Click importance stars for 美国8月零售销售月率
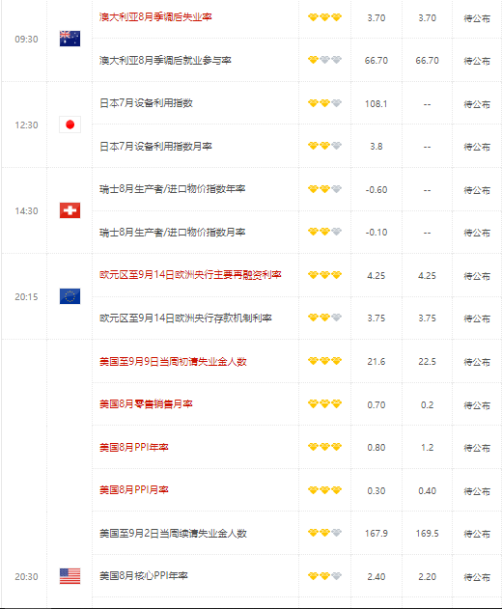502x609 pixels. pyautogui.click(x=324, y=404)
